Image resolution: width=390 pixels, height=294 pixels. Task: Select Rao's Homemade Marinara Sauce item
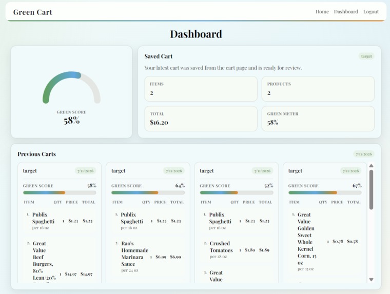(x=148, y=257)
